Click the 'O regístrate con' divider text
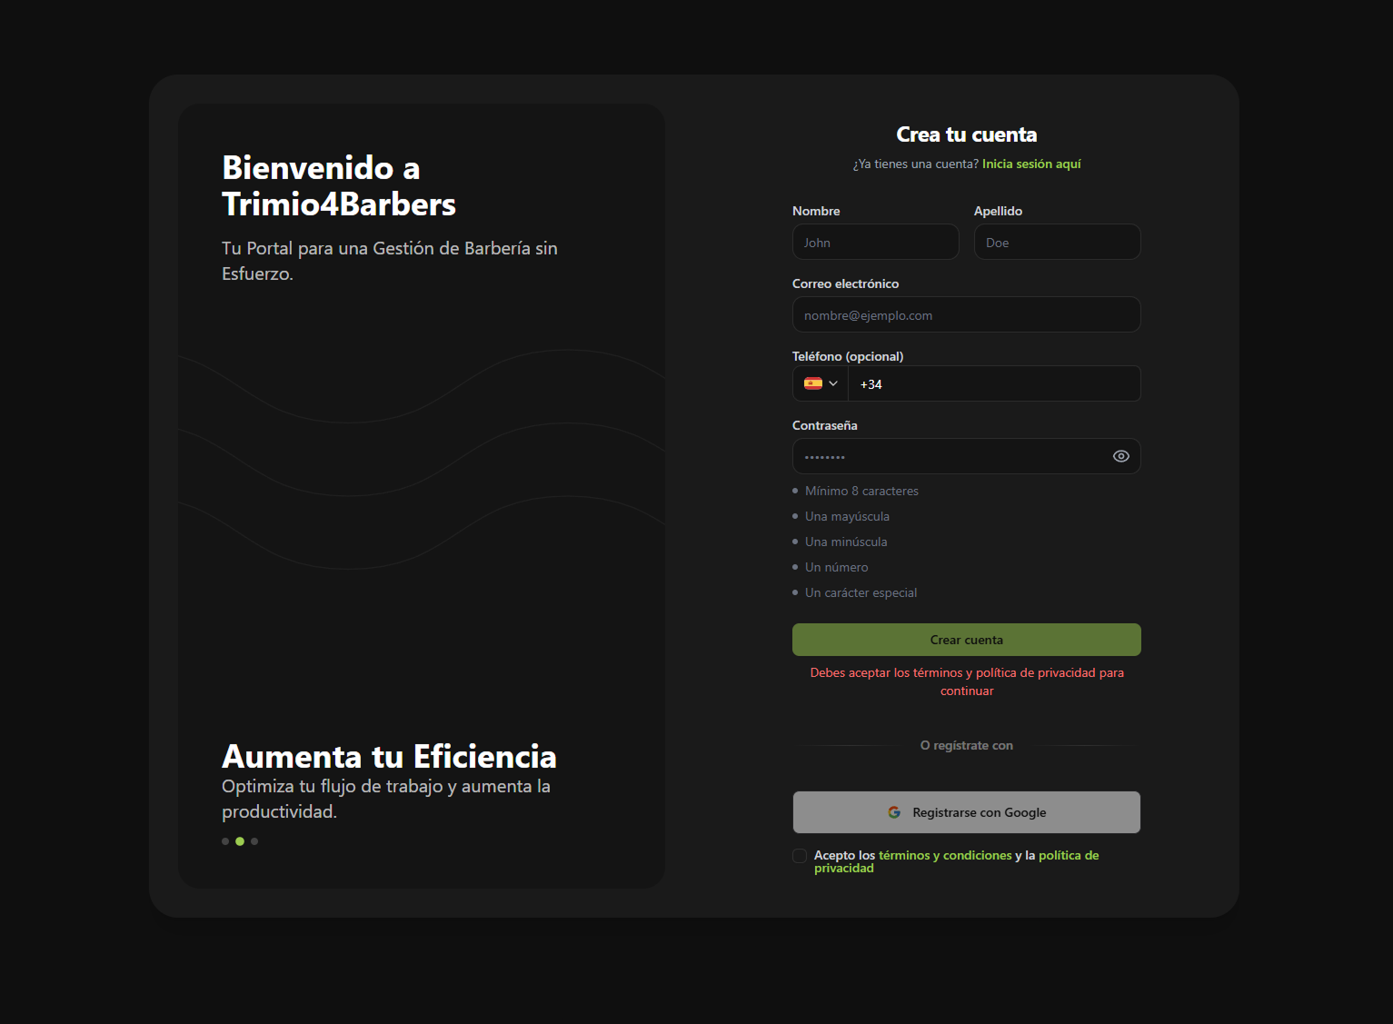 coord(966,745)
